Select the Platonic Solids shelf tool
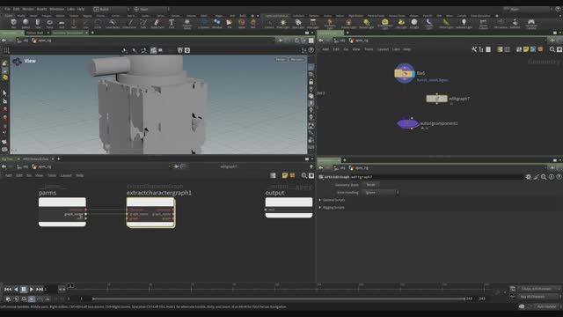 187,24
